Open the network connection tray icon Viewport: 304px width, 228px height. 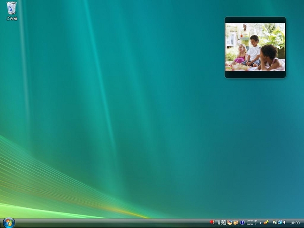[279, 222]
